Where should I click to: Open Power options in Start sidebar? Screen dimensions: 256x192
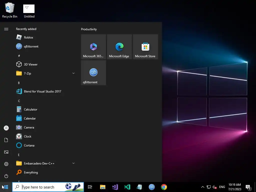(6, 176)
